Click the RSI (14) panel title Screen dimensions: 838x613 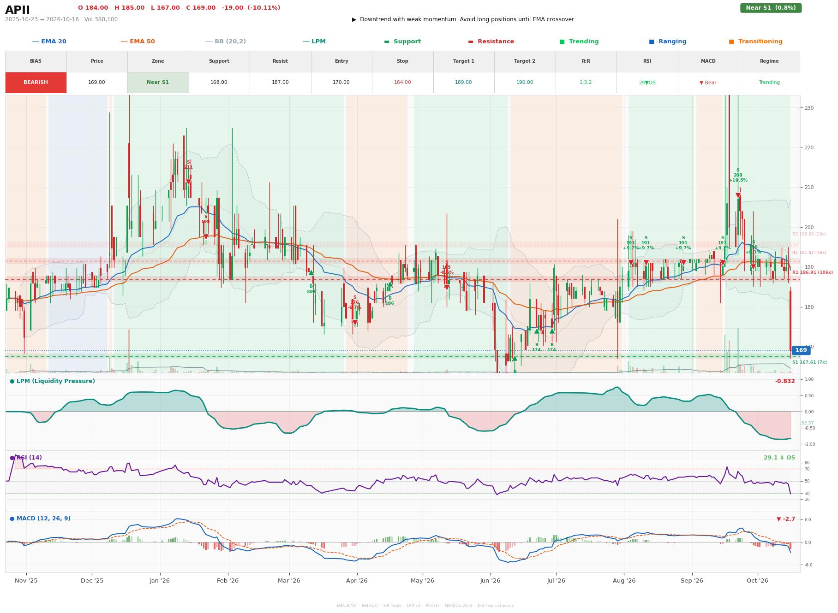click(x=26, y=458)
